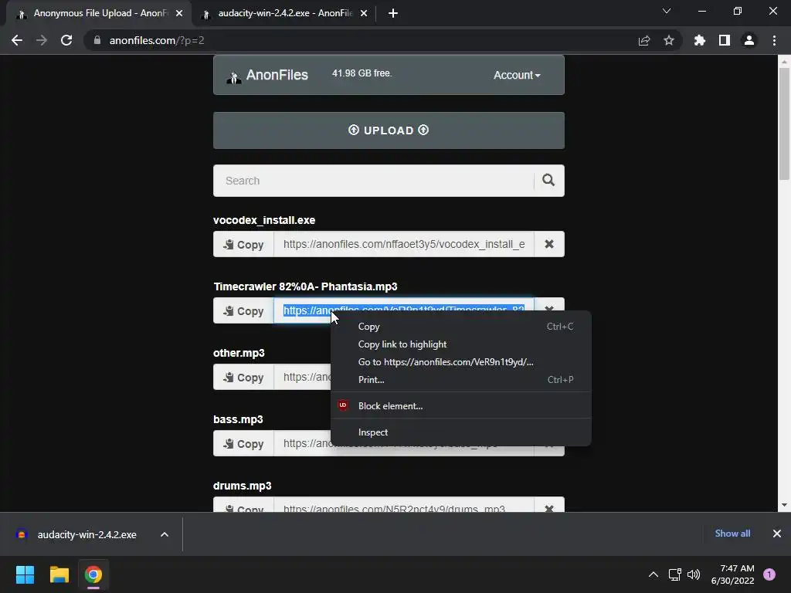Open the Account dropdown
The image size is (791, 593).
pyautogui.click(x=517, y=75)
